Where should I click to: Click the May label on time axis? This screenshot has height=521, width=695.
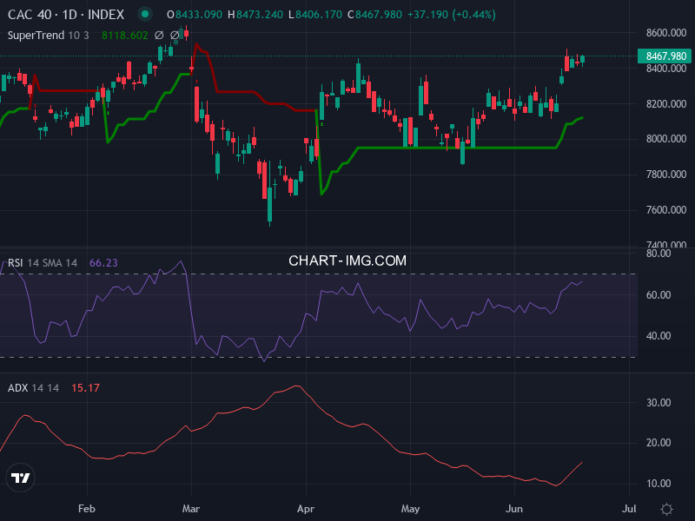[x=410, y=509]
